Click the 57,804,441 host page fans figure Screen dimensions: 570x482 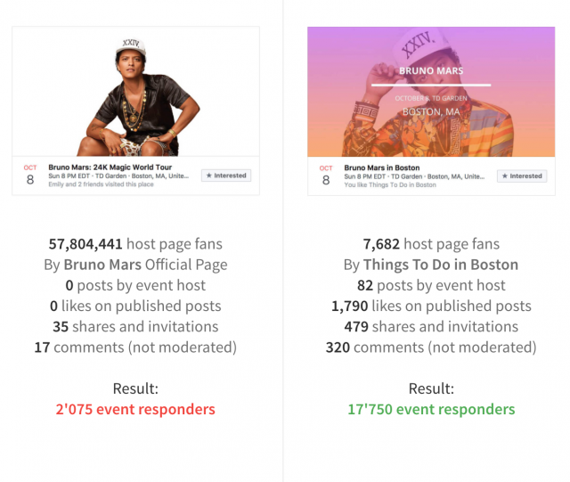pos(85,244)
